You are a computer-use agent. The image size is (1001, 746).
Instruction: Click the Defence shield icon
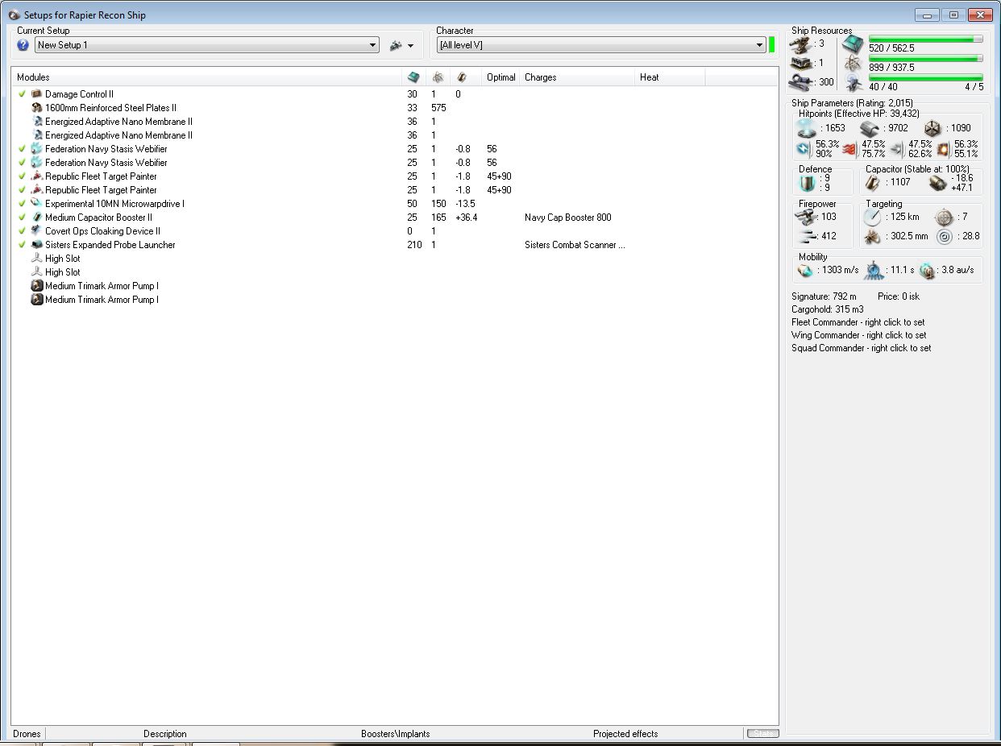806,184
